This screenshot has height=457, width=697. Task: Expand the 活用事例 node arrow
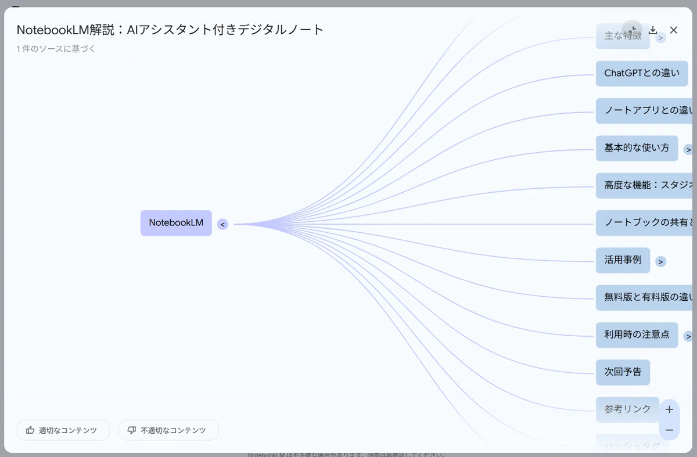click(x=660, y=262)
